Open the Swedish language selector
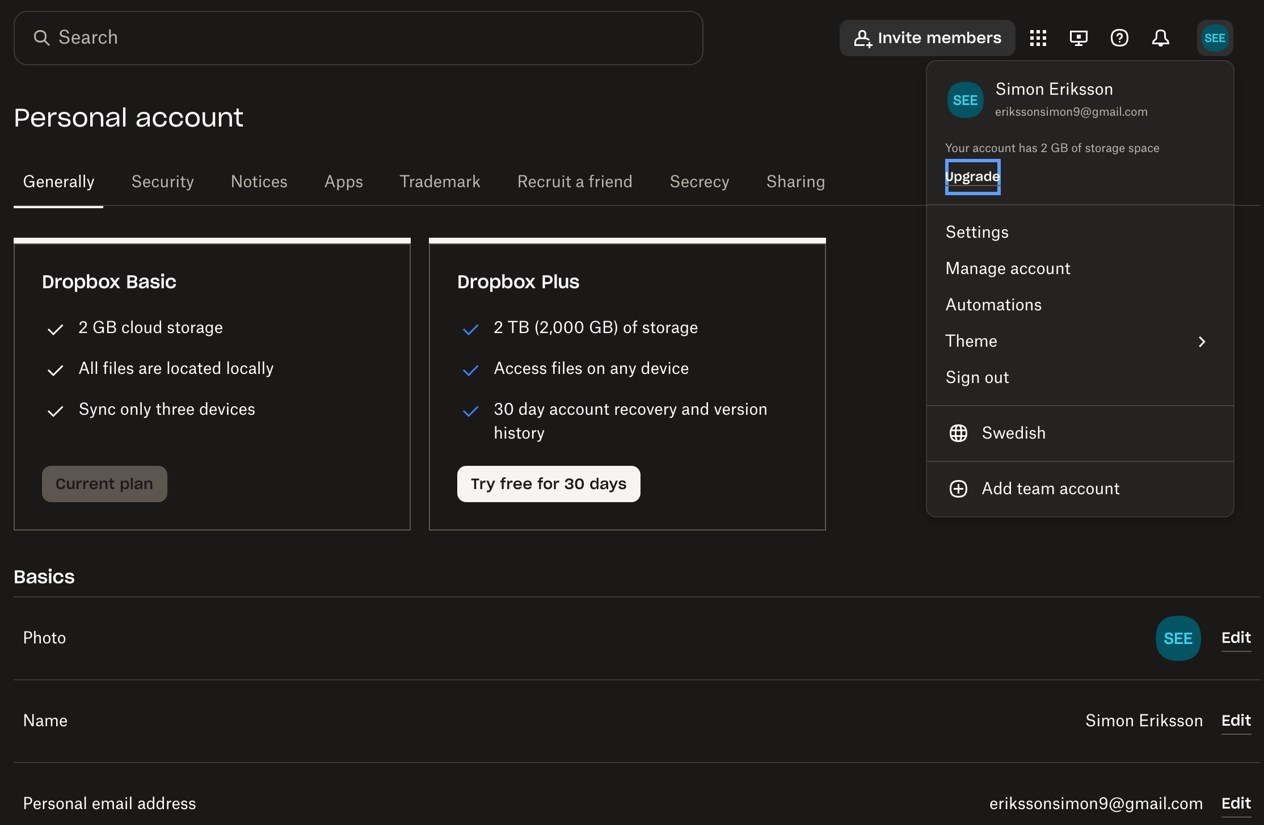This screenshot has width=1264, height=825. coord(1013,433)
